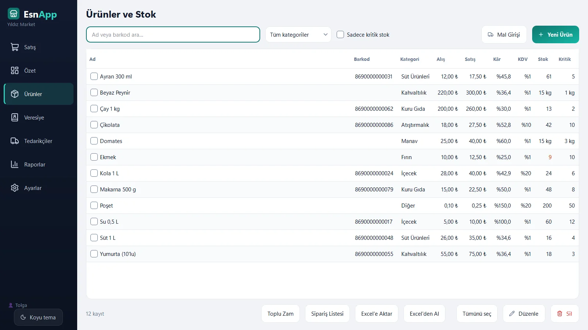Click the Satış shopping cart icon
This screenshot has height=330, width=588.
(15, 47)
